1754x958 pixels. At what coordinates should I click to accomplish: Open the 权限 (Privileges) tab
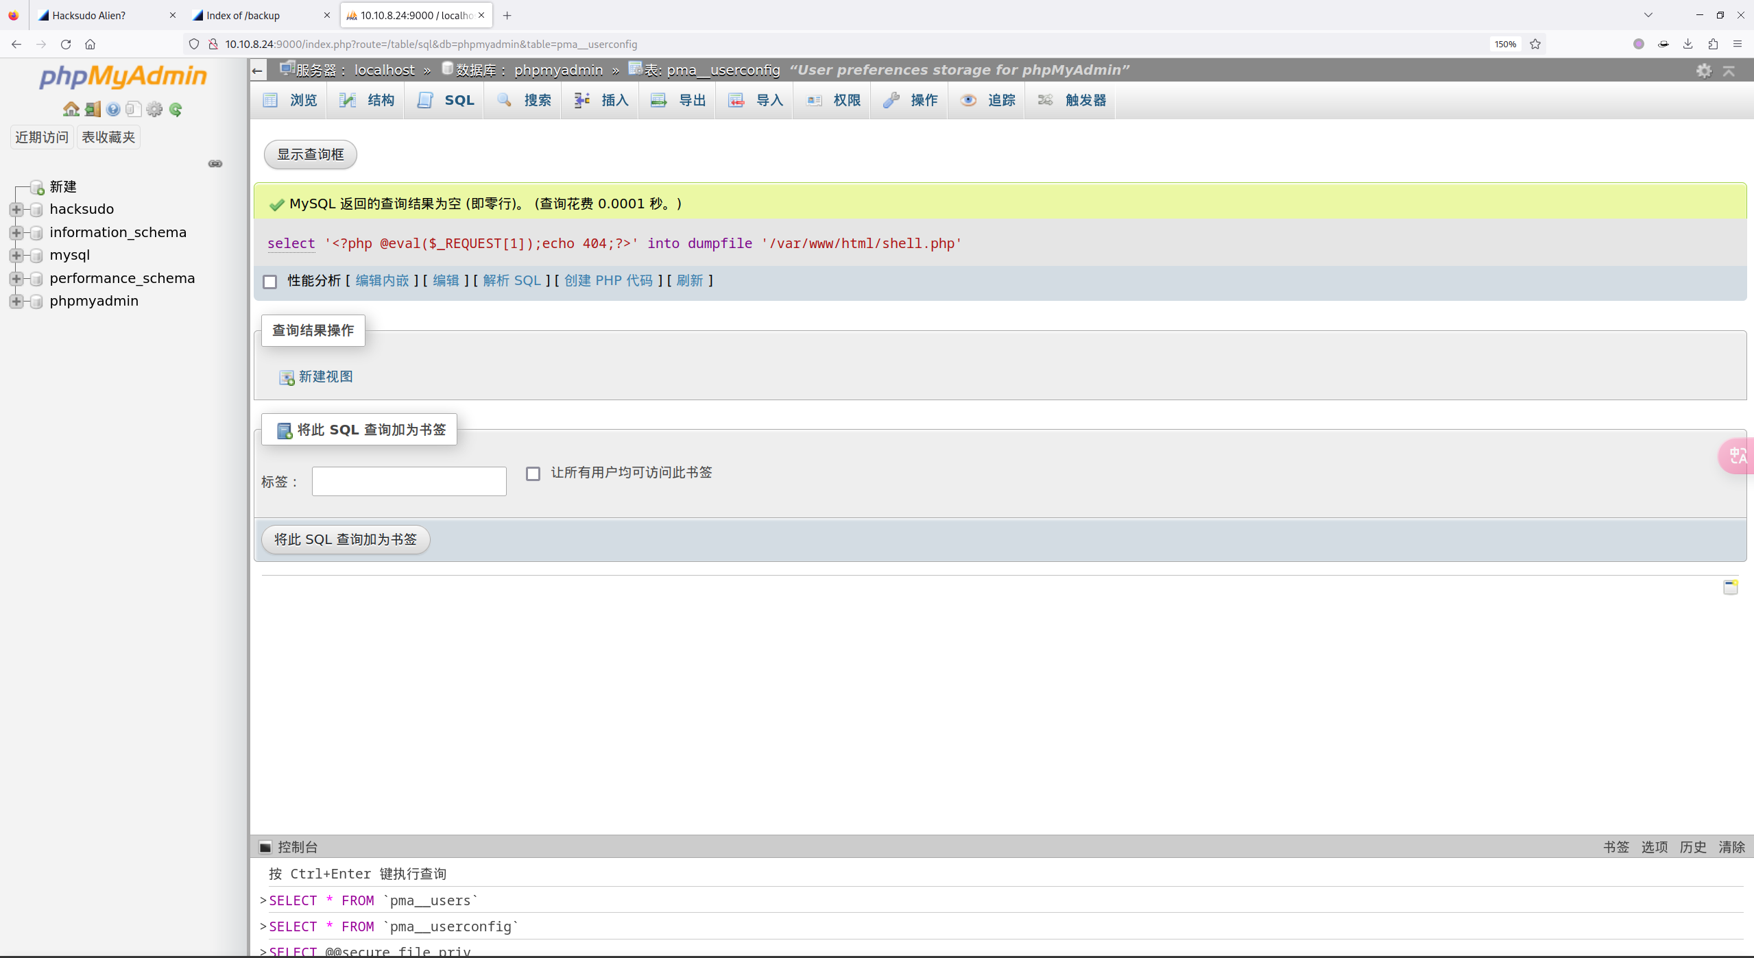click(x=832, y=100)
